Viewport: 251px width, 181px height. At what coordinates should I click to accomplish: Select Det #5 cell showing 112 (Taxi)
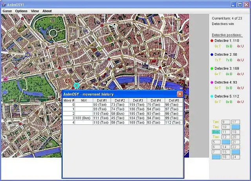click(x=173, y=123)
